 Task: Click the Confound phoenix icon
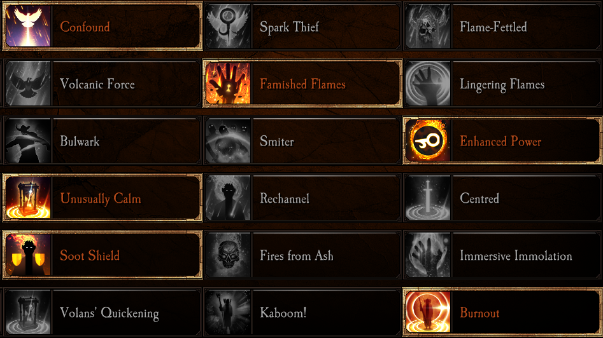pyautogui.click(x=28, y=26)
